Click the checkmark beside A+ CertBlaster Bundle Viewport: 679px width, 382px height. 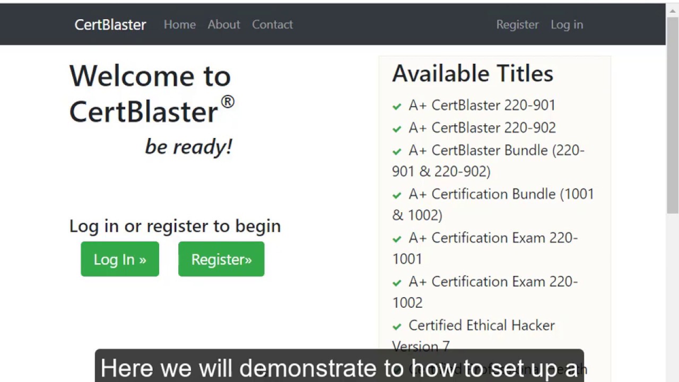397,151
